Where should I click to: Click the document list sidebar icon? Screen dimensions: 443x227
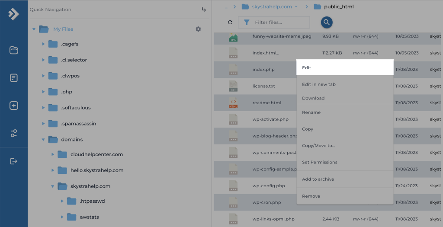[13, 78]
